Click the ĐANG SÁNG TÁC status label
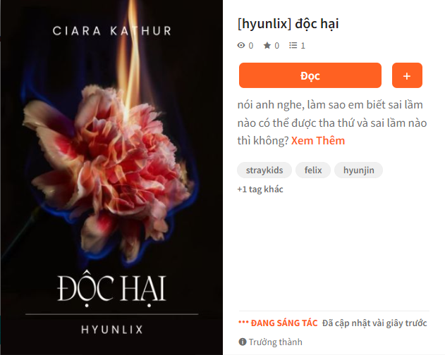The height and width of the screenshot is (355, 445). click(284, 323)
